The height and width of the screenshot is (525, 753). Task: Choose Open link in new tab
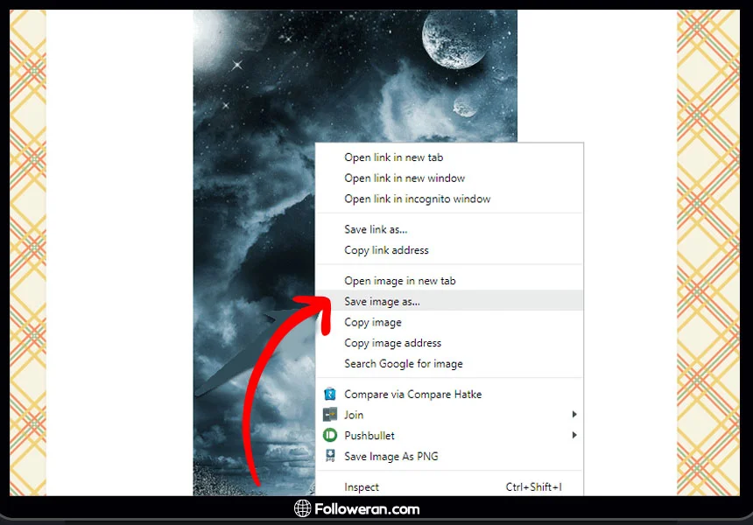click(x=393, y=157)
